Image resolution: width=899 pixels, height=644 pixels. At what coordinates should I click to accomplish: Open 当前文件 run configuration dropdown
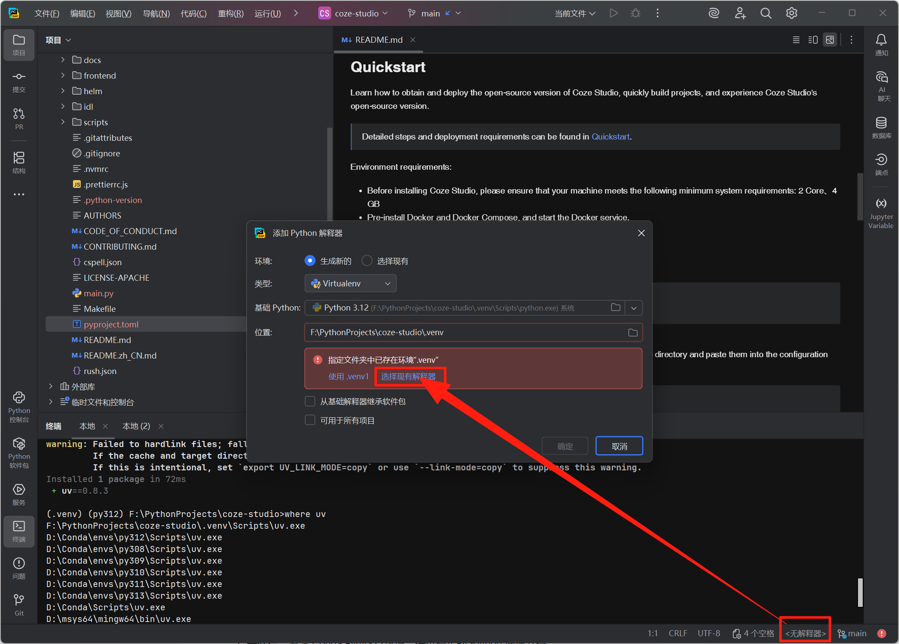click(x=575, y=13)
